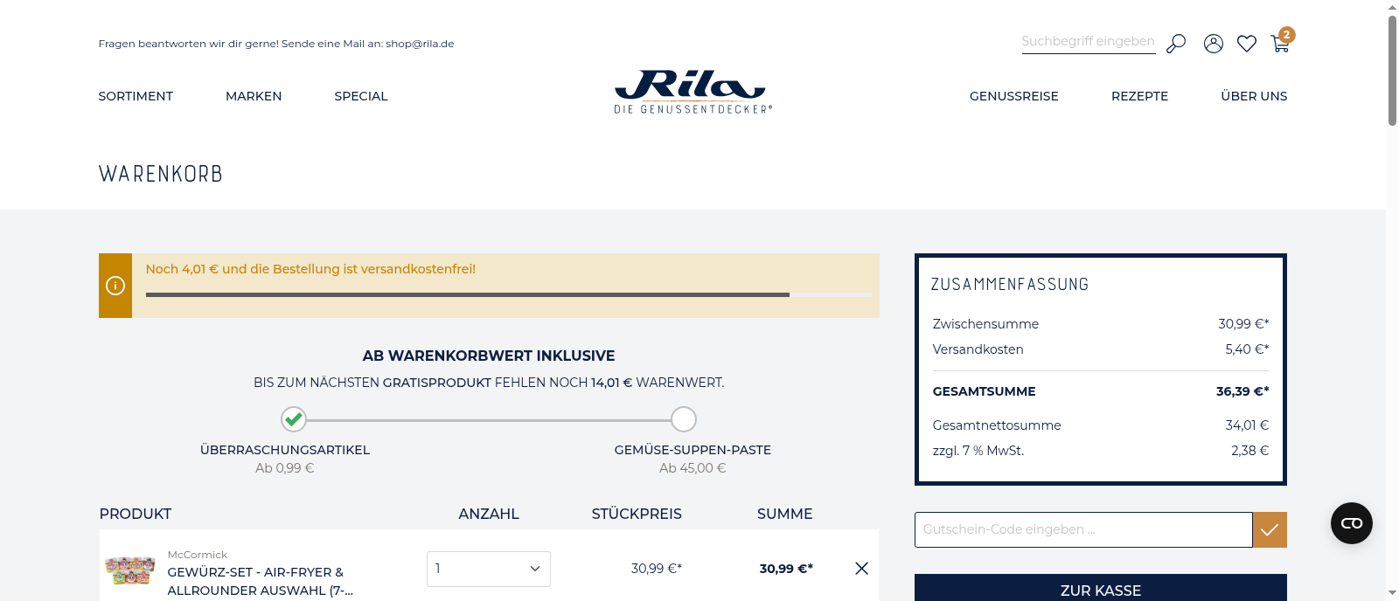The image size is (1399, 601).
Task: Click the 'Ab 45,00 €' threshold text
Action: click(693, 468)
